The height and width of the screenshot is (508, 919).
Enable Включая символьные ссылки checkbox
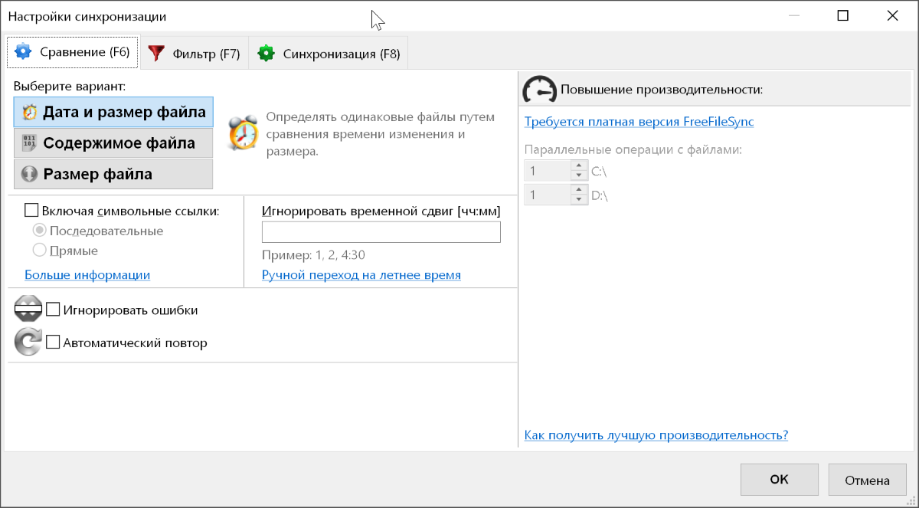click(31, 211)
